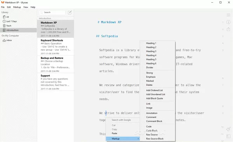The image size is (233, 142).
Task: Click the Ulysses app logo in title bar
Action: click(3, 2)
